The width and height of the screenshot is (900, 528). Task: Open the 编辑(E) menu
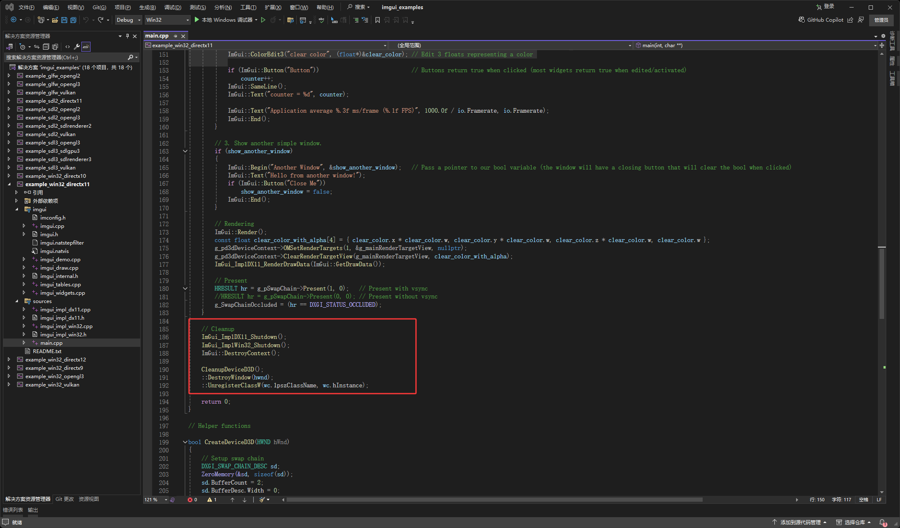[51, 7]
